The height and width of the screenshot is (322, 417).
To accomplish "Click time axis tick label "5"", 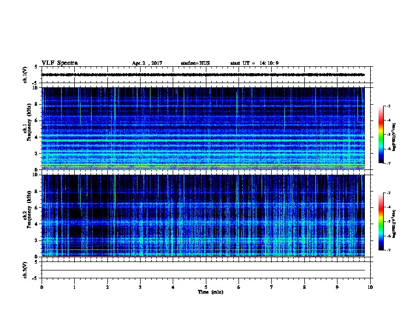I will (x=206, y=287).
